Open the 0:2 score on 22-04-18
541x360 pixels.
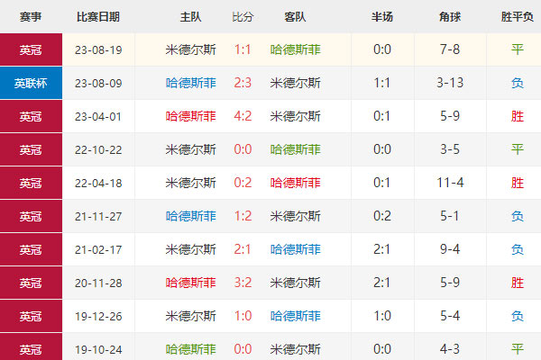click(x=243, y=183)
